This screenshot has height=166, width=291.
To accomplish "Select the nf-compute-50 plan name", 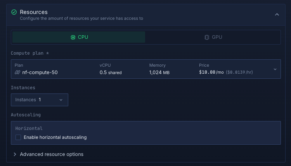I will click(x=40, y=72).
